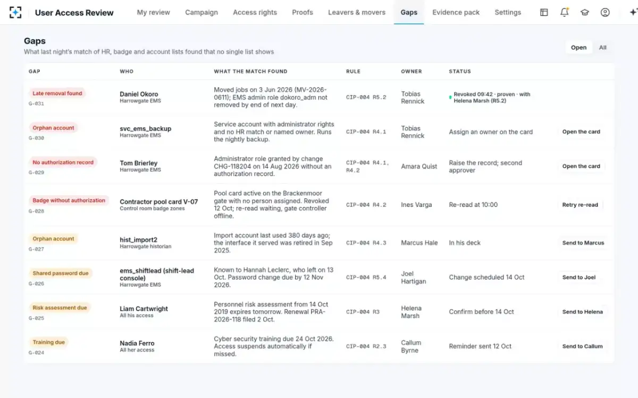
Task: Click Retry re-read for pool card V-07
Action: tap(580, 205)
